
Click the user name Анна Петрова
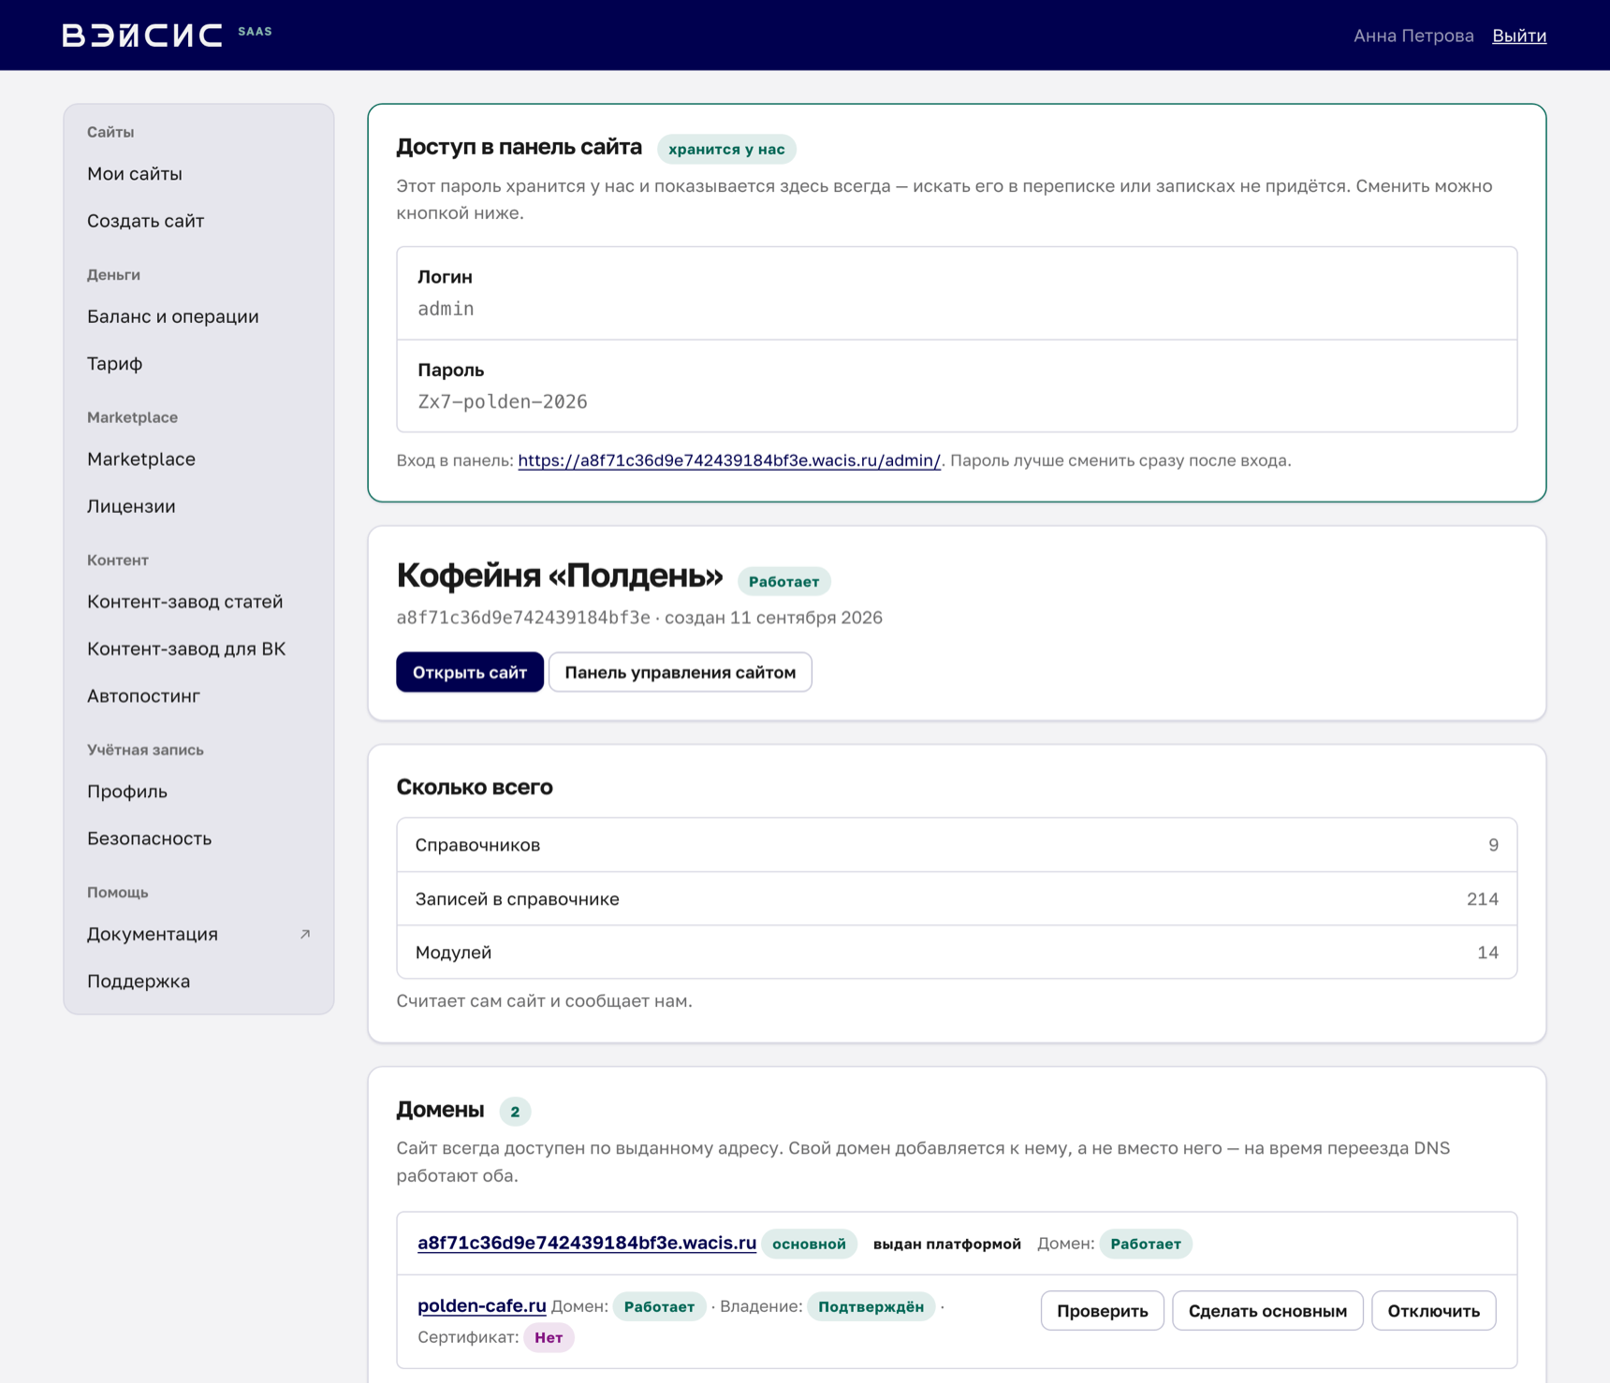click(1413, 36)
